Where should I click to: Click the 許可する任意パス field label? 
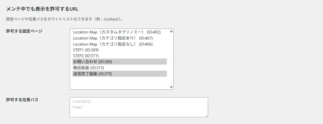22,100
